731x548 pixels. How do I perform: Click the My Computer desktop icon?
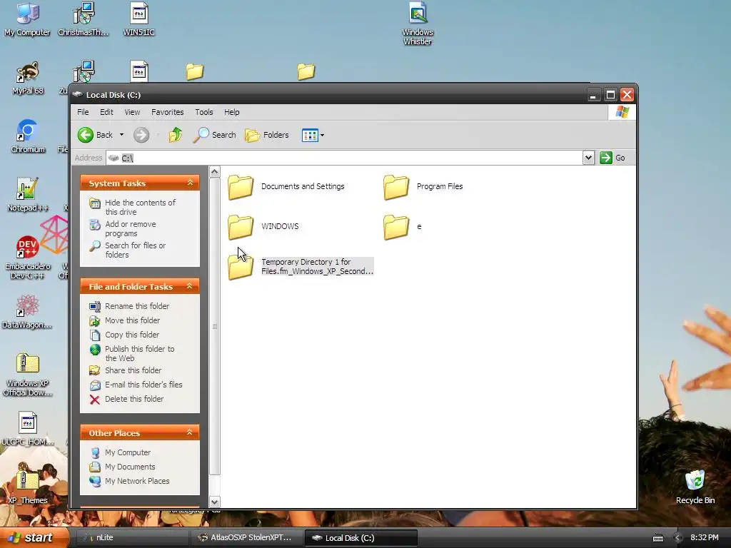(28, 19)
